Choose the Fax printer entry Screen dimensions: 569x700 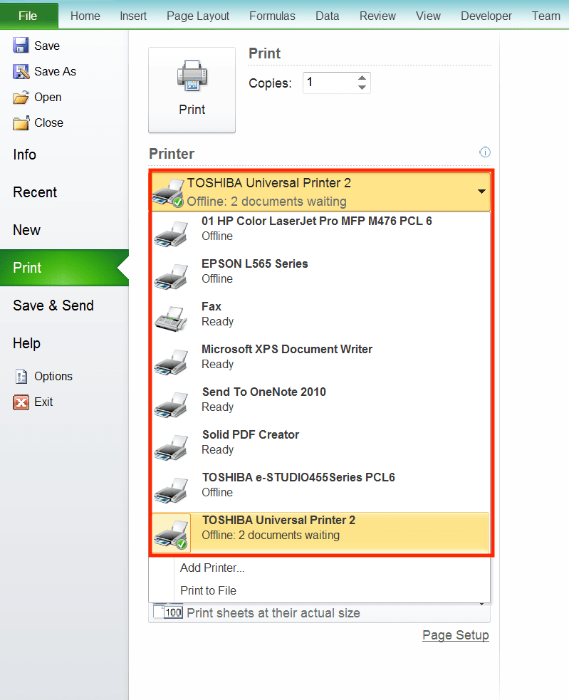coord(320,319)
